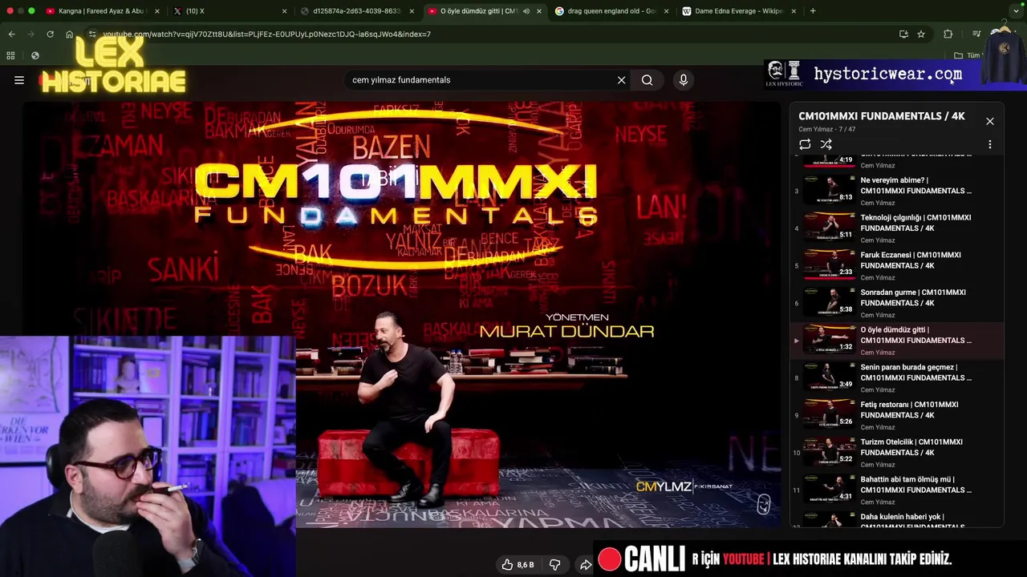Toggle shuffle playlist
The width and height of the screenshot is (1027, 577).
pyautogui.click(x=826, y=144)
